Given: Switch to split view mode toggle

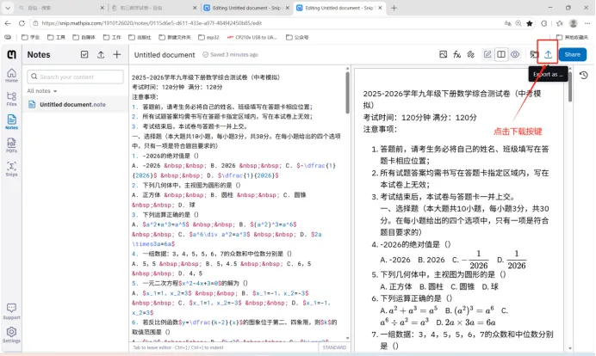Looking at the screenshot, I should [x=501, y=55].
